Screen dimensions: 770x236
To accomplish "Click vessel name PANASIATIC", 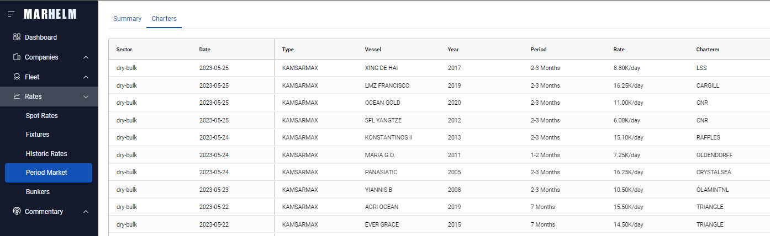I will [x=381, y=173].
